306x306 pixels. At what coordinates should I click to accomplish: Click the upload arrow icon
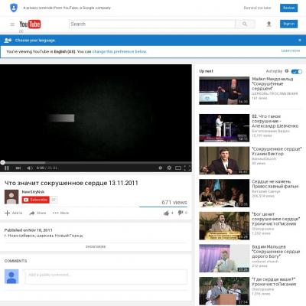tap(269, 24)
